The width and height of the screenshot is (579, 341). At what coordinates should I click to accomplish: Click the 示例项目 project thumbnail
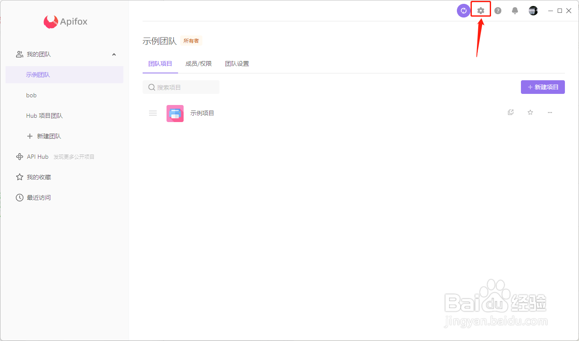tap(175, 114)
